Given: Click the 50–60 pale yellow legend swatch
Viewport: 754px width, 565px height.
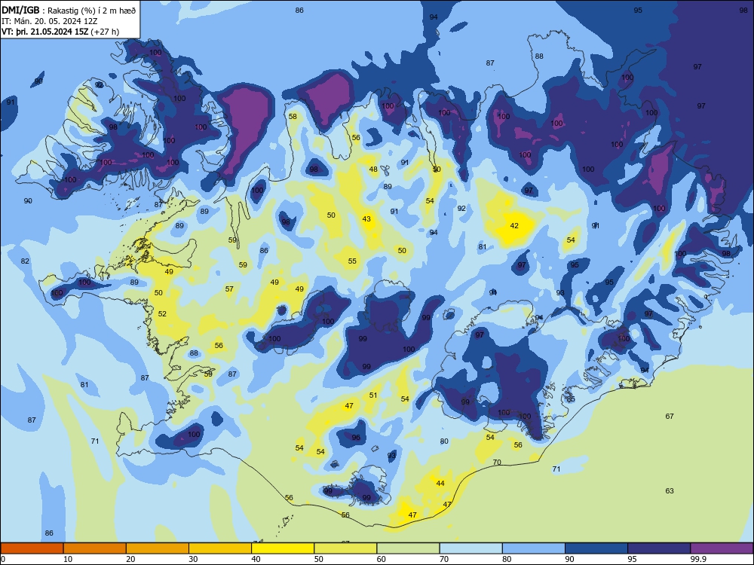Looking at the screenshot, I should point(345,548).
